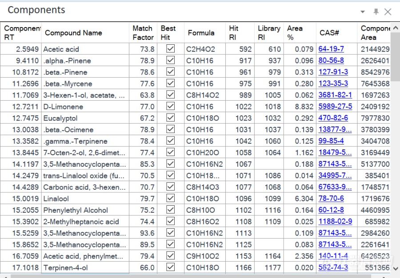This screenshot has width=400, height=278.
Task: Toggle Best Hit checkbox for D-Limonene
Action: pos(170,106)
